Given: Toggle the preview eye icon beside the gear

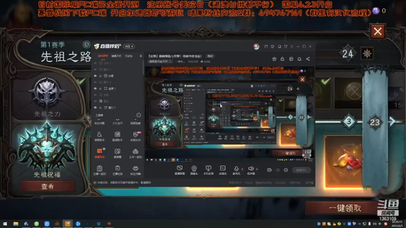Looking at the screenshot, I should [x=278, y=170].
